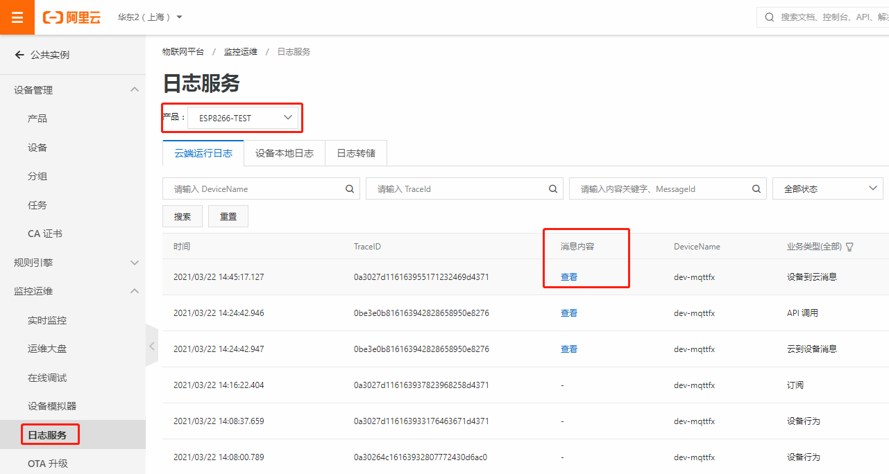Click the 2021/03/22 14:16:22.404 timestamp
Screen dimensions: 889x474
(219, 385)
